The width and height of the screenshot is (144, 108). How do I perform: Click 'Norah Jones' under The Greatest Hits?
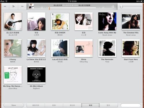[131, 35]
